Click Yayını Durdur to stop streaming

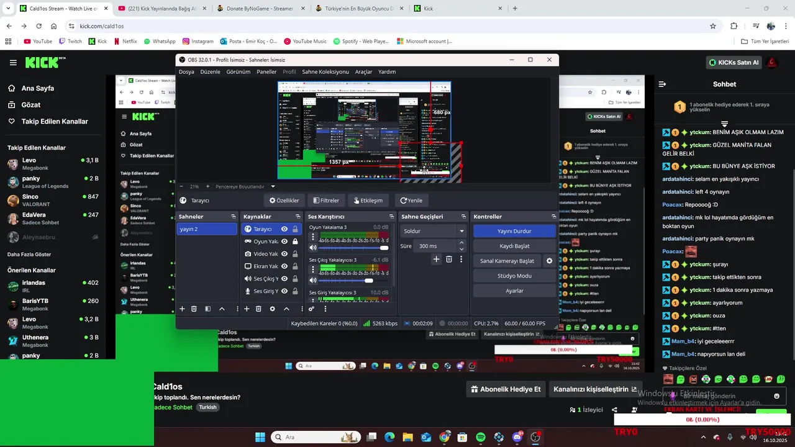pyautogui.click(x=514, y=231)
